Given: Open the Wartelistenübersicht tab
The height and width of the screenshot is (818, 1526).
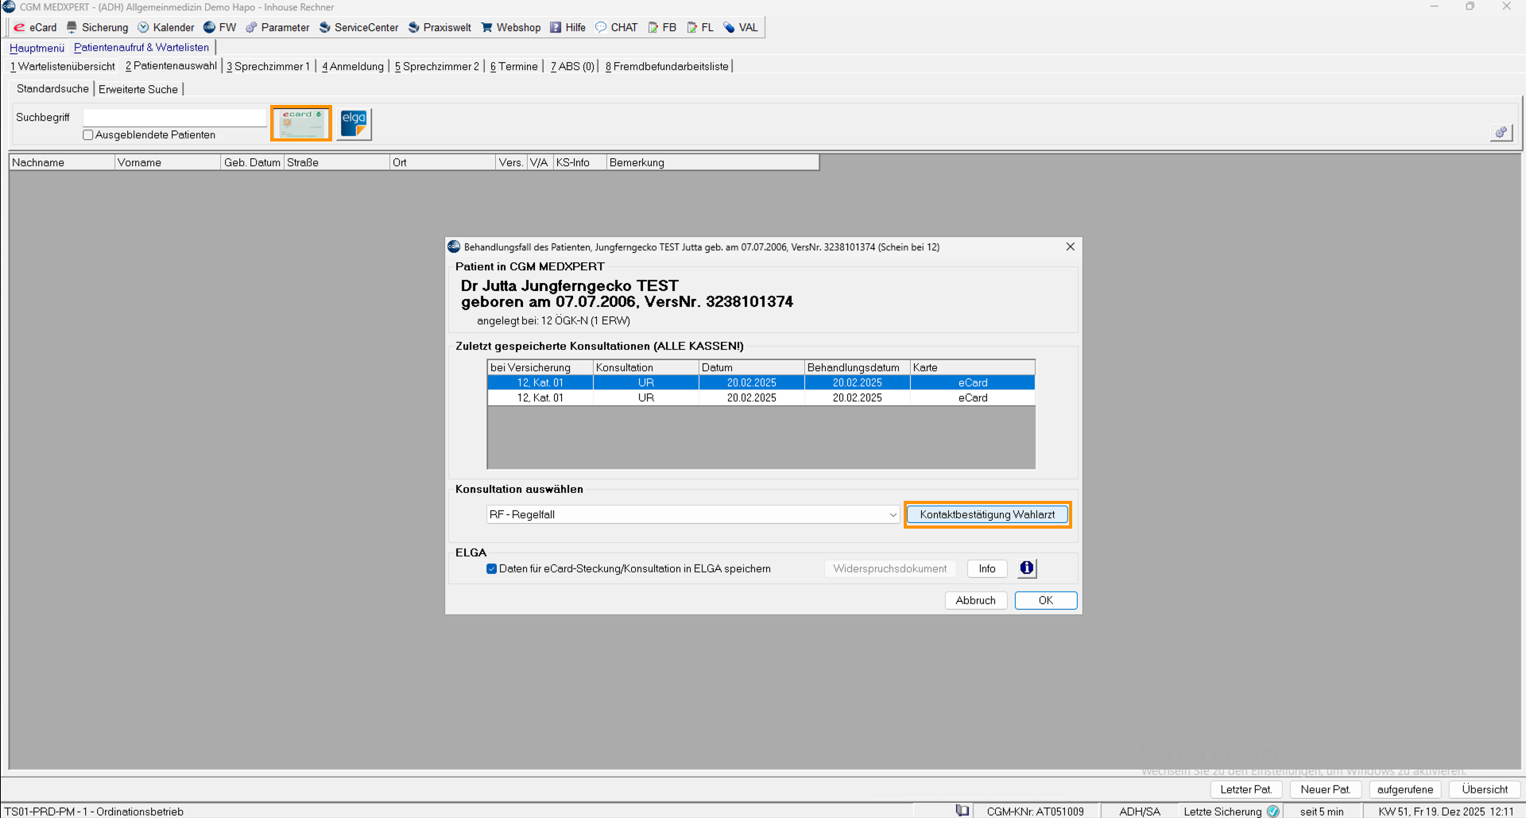Looking at the screenshot, I should point(63,66).
